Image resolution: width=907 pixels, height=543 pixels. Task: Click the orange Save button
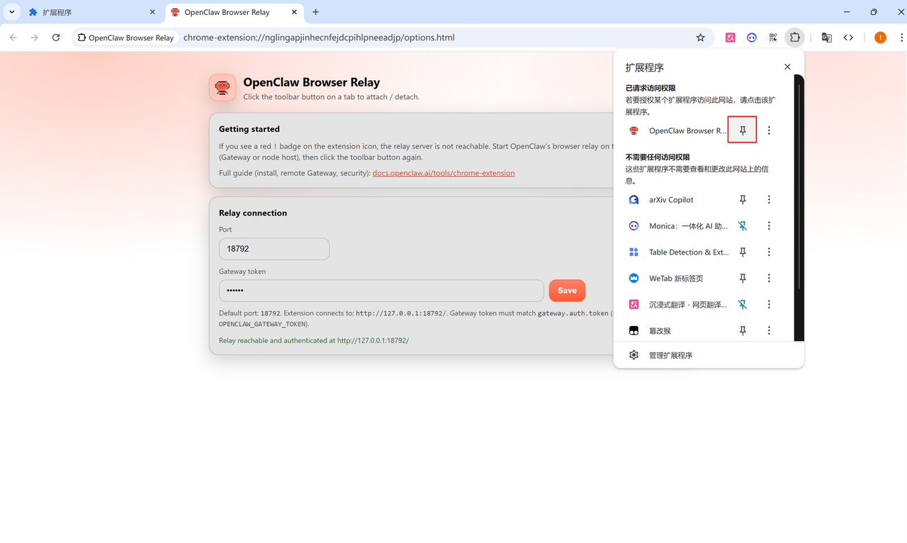[567, 291]
